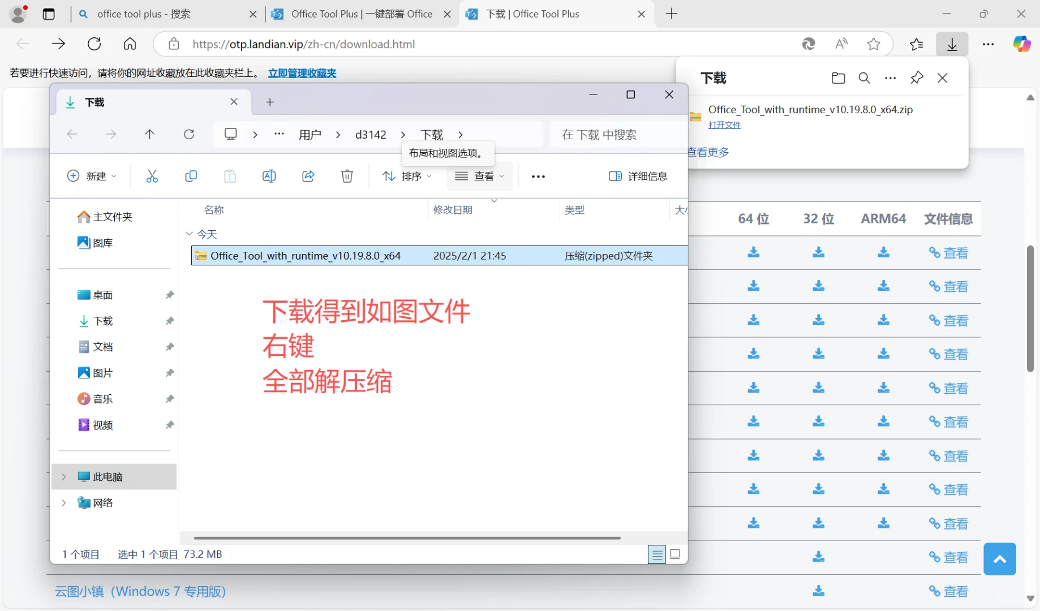Click the Copy icon in the toolbar

point(191,176)
